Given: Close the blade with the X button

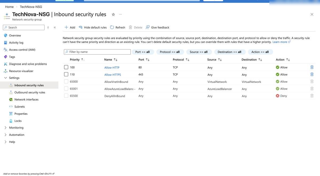Looking at the screenshot, I should click(x=312, y=14).
